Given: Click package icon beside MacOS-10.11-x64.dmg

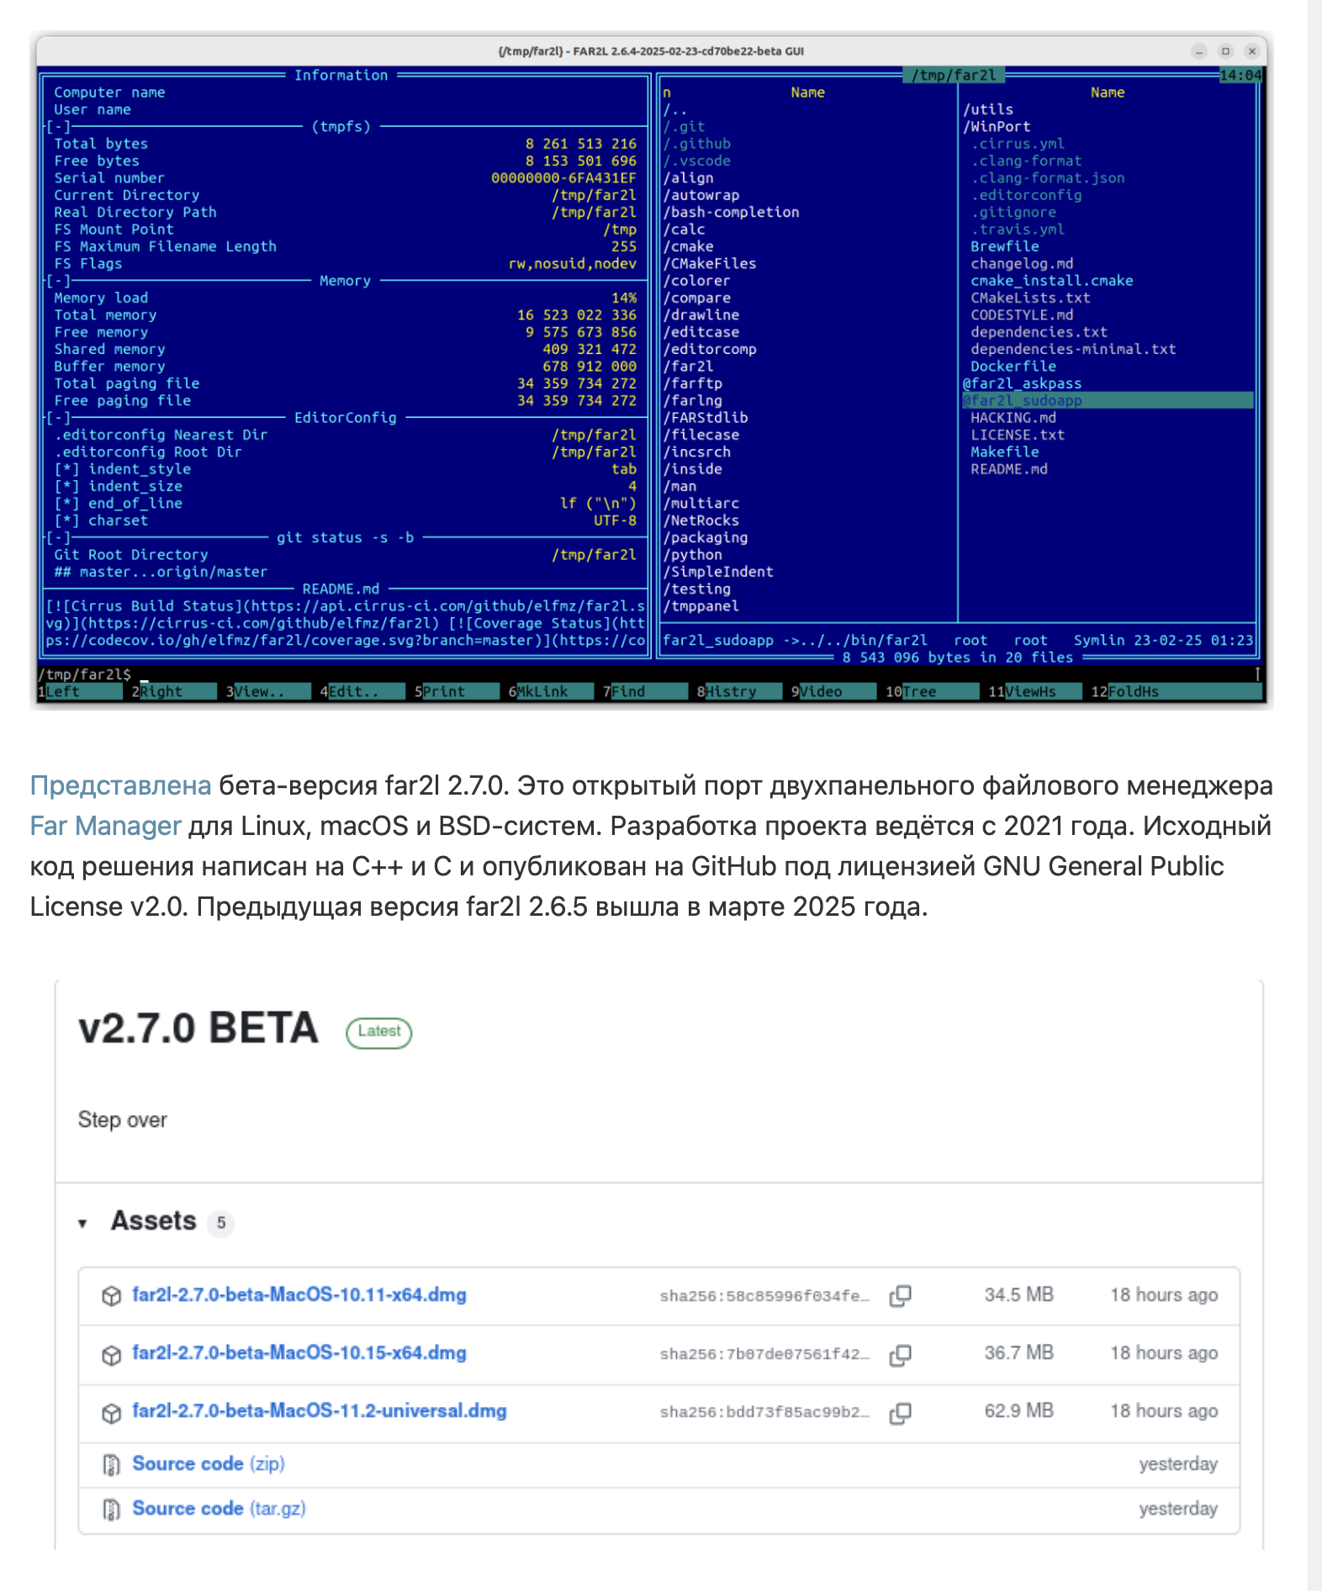Looking at the screenshot, I should 111,1296.
